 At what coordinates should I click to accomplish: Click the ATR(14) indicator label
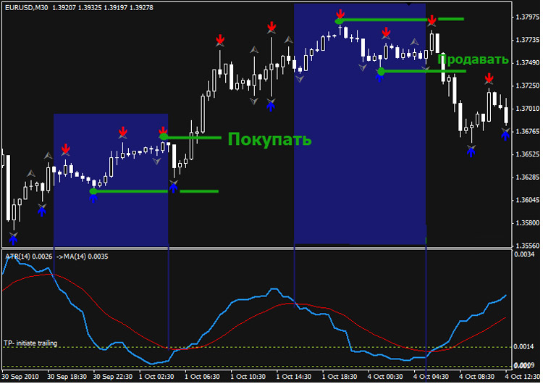(19, 256)
